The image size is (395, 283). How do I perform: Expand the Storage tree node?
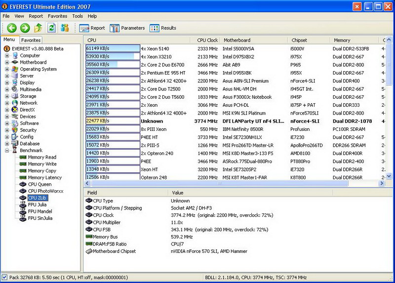(7, 96)
